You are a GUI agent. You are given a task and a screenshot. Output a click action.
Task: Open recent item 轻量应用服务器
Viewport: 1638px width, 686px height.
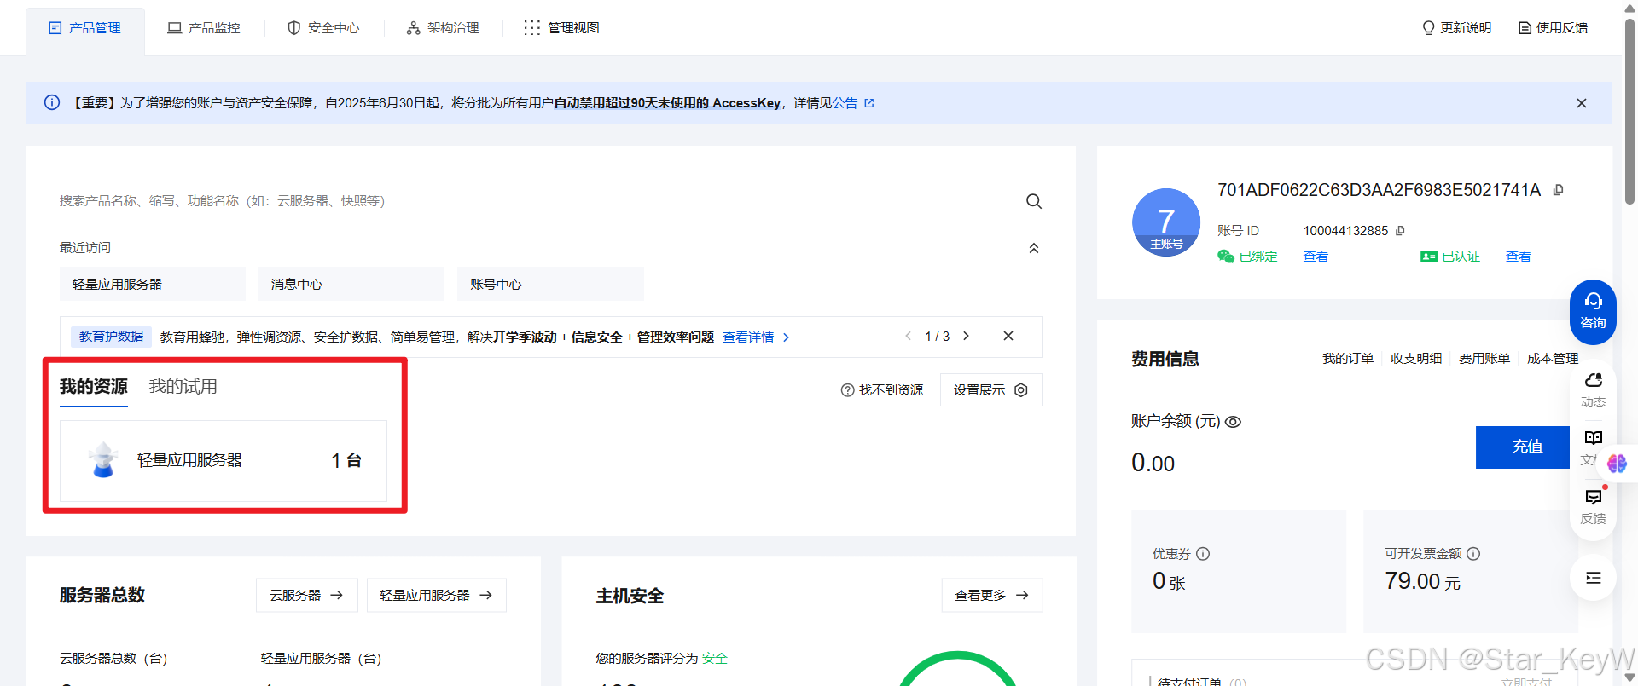tap(153, 284)
